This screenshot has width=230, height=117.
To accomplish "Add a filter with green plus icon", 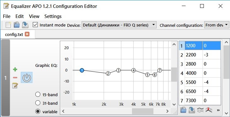I will 15,69.
